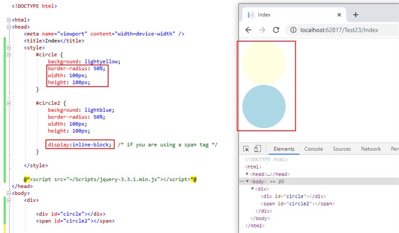399x233 pixels.
Task: Collapse the html block in the code editor
Action: click(x=9, y=20)
